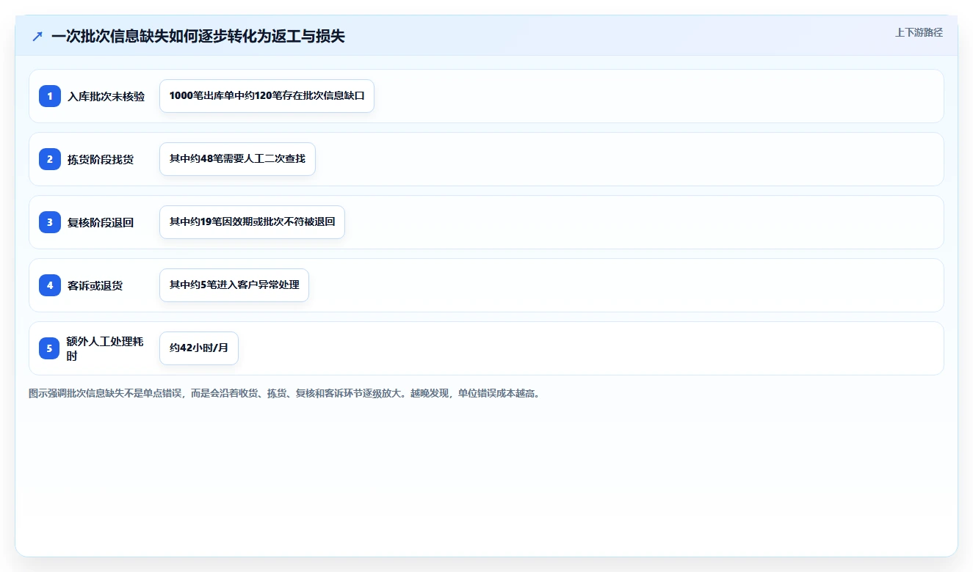Click the 客诉或退货 step label
Image resolution: width=973 pixels, height=572 pixels.
(95, 285)
